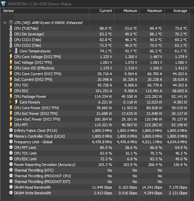This screenshot has height=201, width=194.
Task: Click the 4,634.6 MHz average frequency limit
Action: click(177, 142)
